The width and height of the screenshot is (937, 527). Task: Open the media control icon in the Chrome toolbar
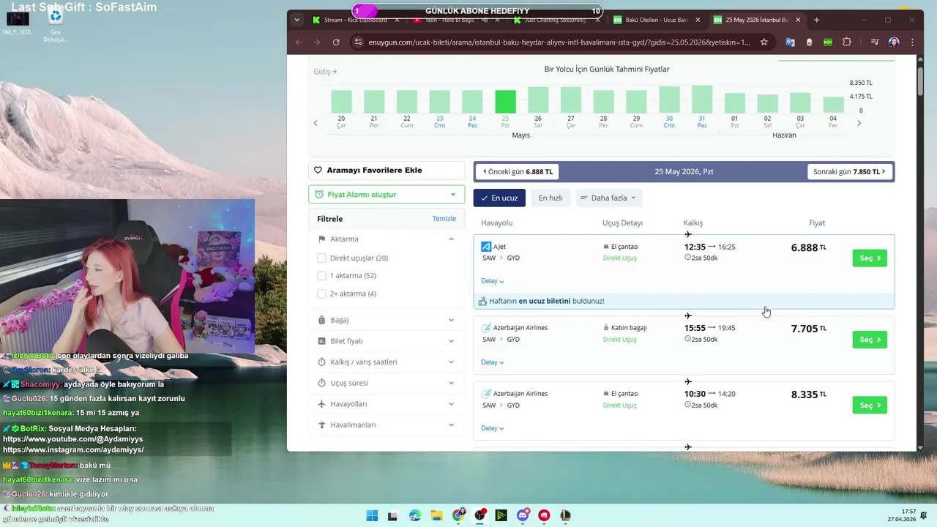pos(875,42)
